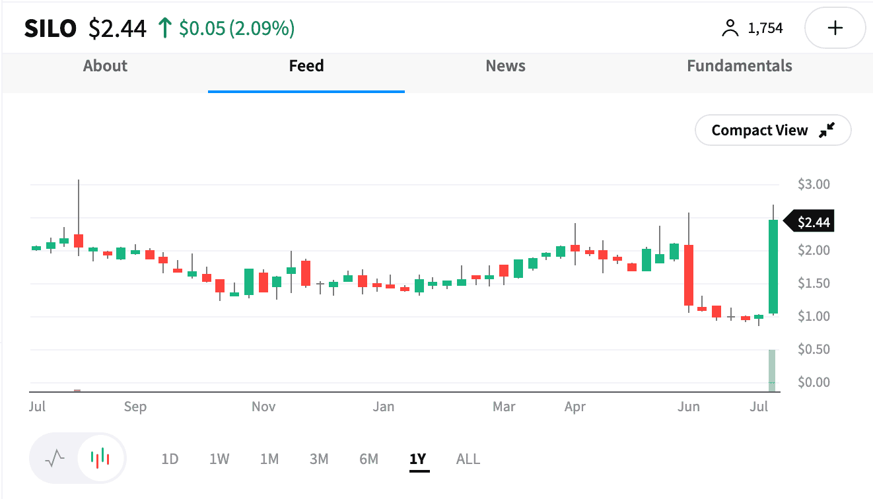Select the candlestick chart view
The image size is (873, 499).
[100, 457]
